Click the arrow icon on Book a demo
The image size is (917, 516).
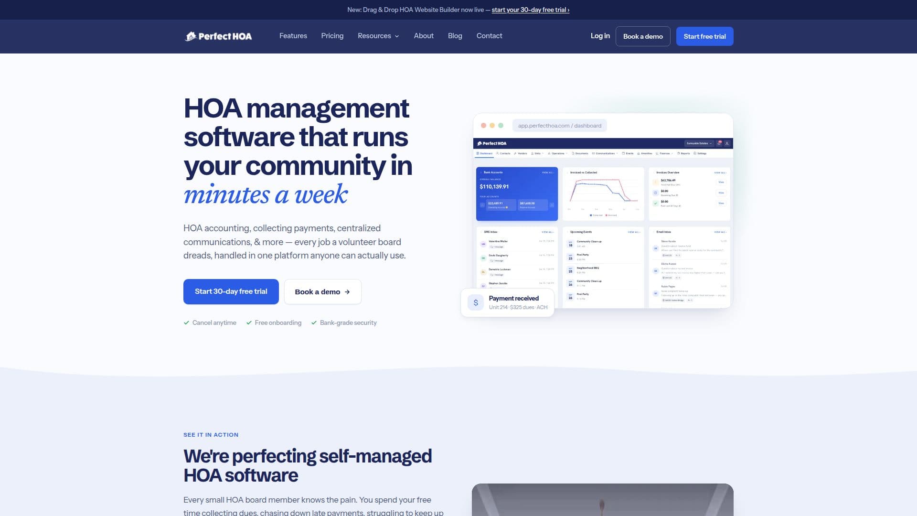[347, 292]
